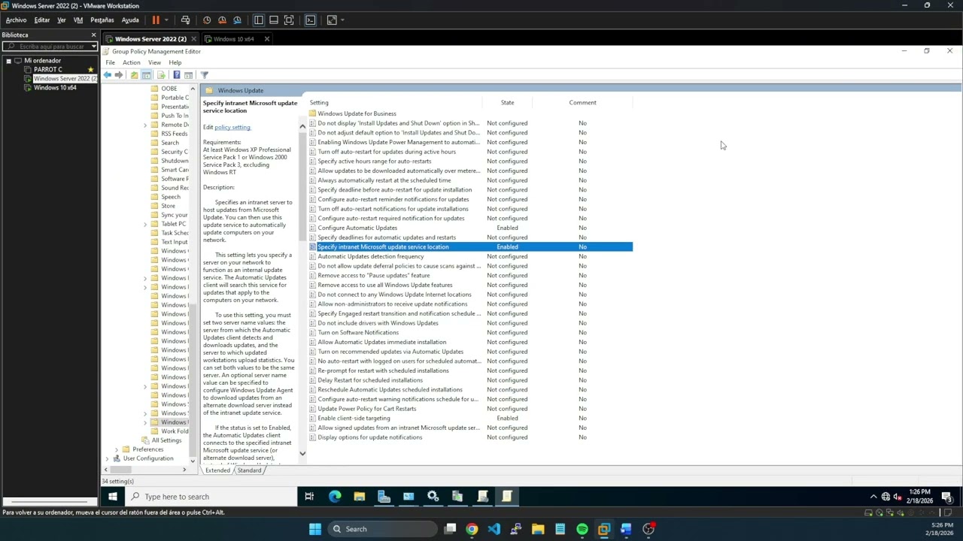This screenshot has width=963, height=541.
Task: Enter VMware full screen mode icon
Action: point(289,20)
